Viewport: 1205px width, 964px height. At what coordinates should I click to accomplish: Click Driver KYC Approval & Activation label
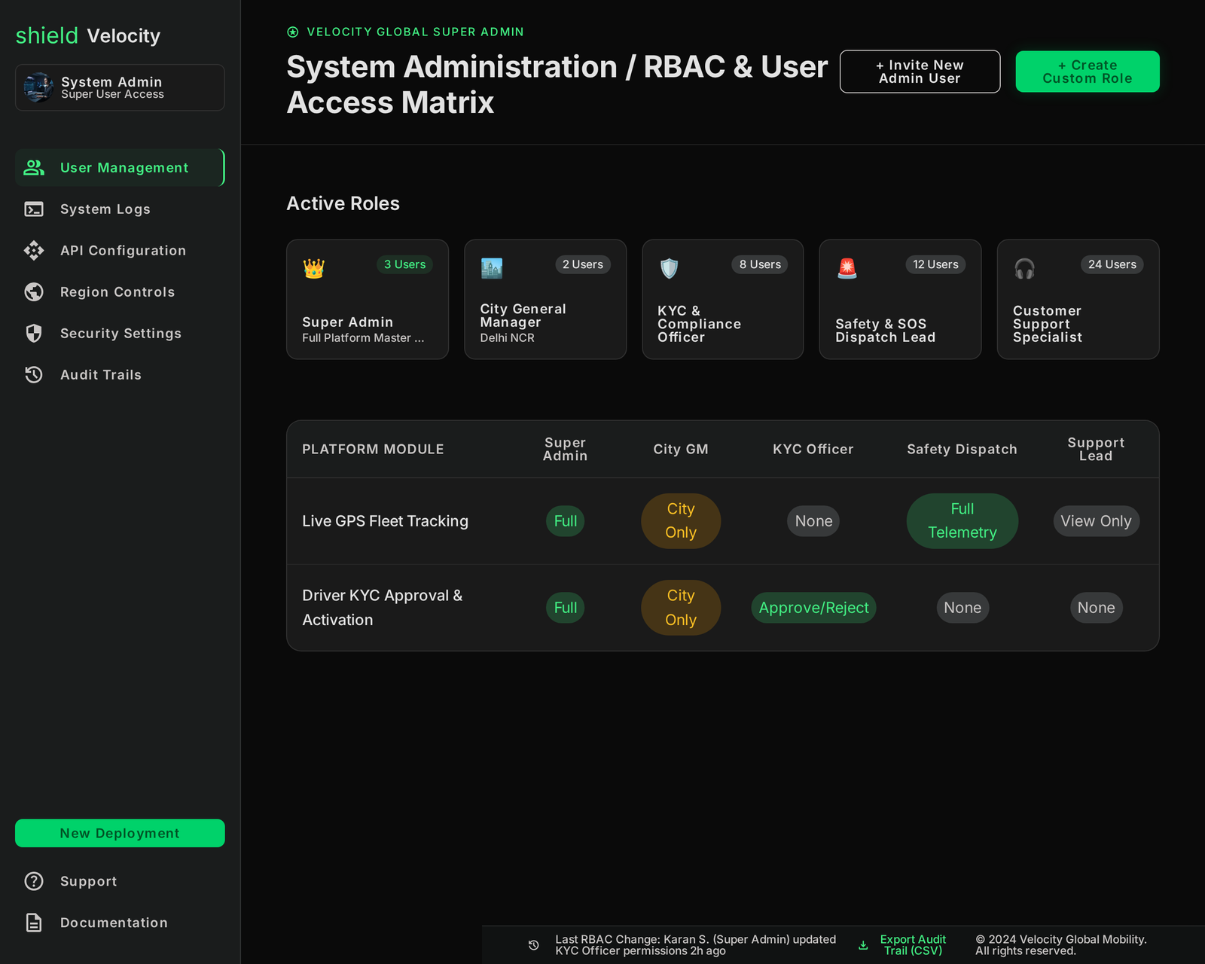point(383,608)
